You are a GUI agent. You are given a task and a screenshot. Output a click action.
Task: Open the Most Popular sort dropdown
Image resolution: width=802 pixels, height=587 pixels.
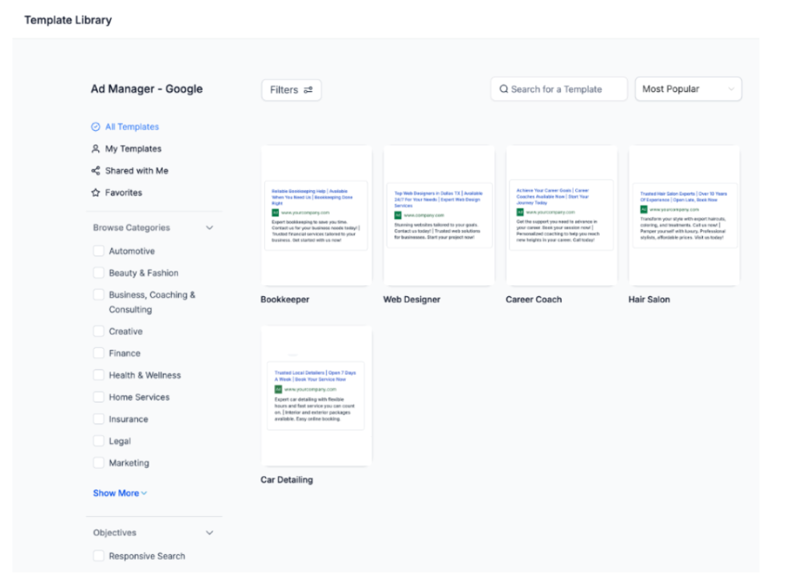pos(688,89)
